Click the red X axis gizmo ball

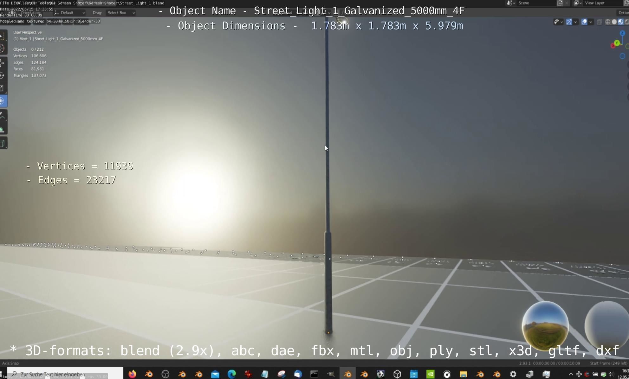pos(613,46)
